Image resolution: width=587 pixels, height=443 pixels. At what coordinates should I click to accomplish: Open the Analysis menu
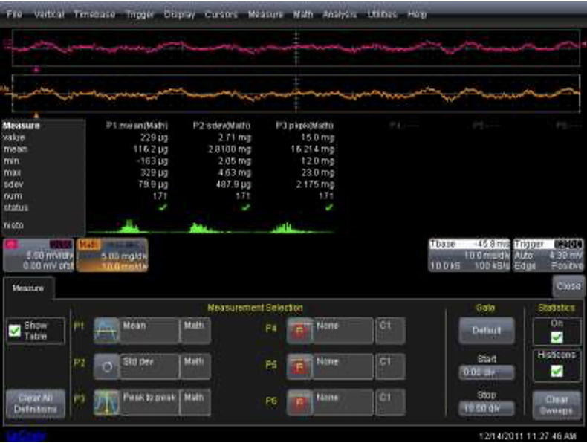pos(340,14)
